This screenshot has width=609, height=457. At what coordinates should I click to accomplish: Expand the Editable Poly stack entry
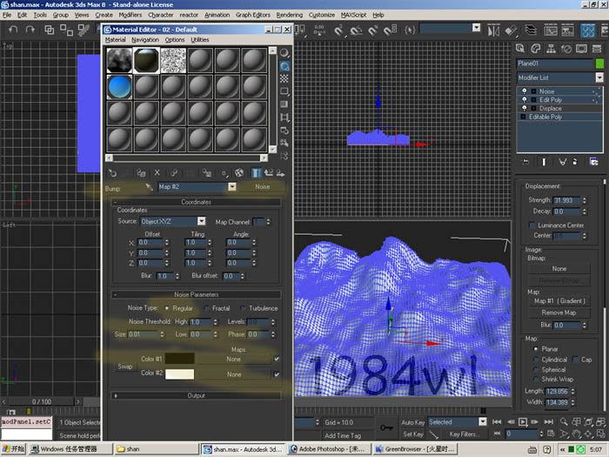point(523,117)
